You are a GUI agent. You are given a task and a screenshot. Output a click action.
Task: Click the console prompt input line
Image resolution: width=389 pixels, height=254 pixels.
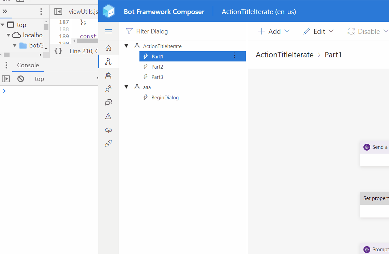(49, 91)
